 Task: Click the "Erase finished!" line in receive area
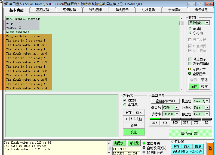[18, 32]
